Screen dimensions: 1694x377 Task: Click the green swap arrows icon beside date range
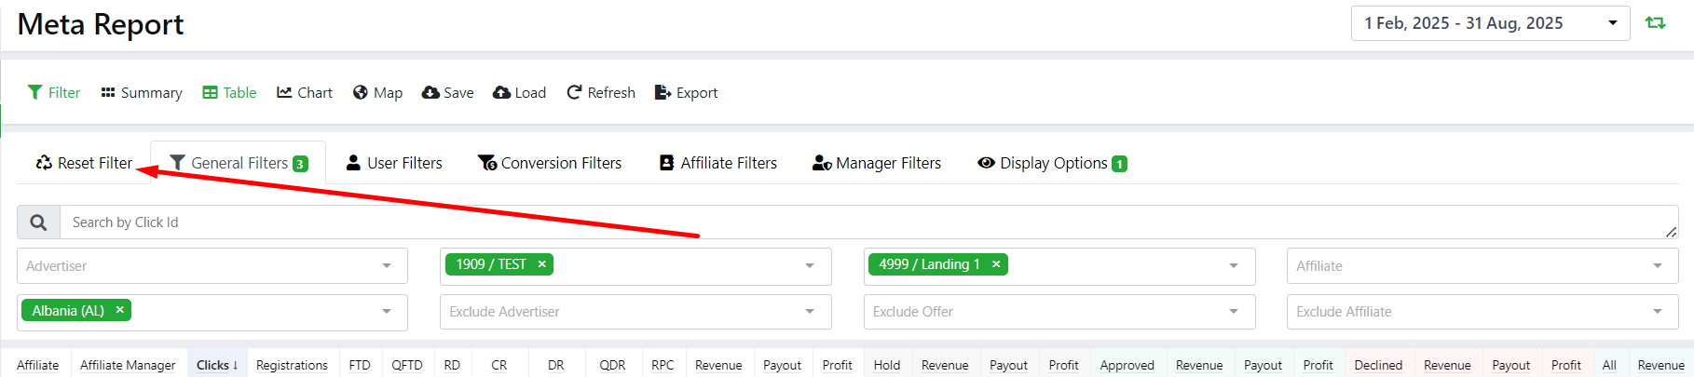(x=1655, y=23)
